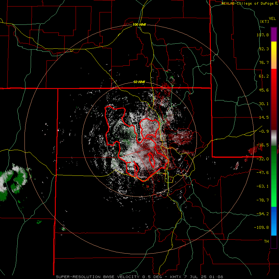This screenshot has width=279, height=279.
Task: Click the 92.3 velocity scale value
Action: (264, 49)
